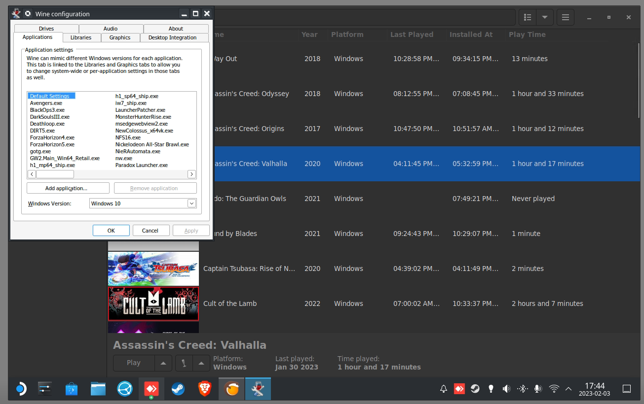
Task: Open Steam from the taskbar
Action: 178,389
